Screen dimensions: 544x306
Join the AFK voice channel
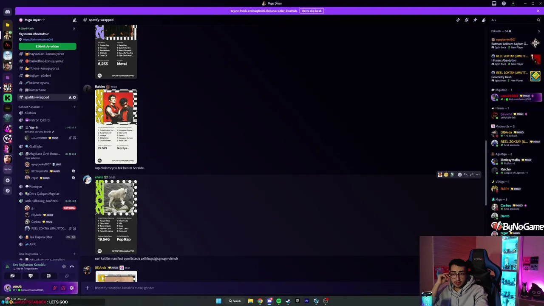click(x=47, y=244)
